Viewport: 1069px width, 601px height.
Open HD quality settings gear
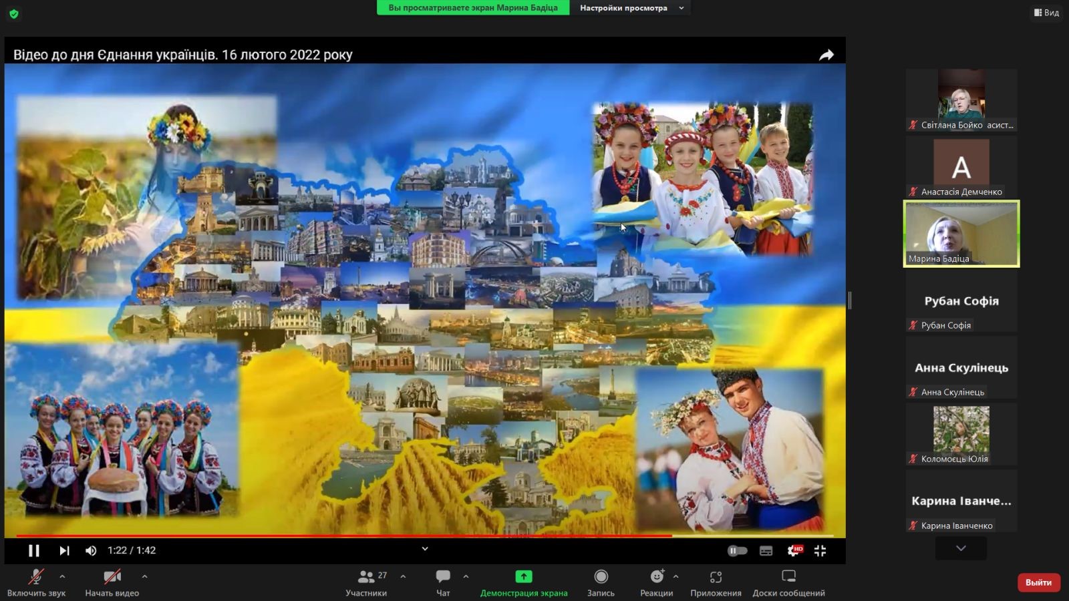pos(792,550)
